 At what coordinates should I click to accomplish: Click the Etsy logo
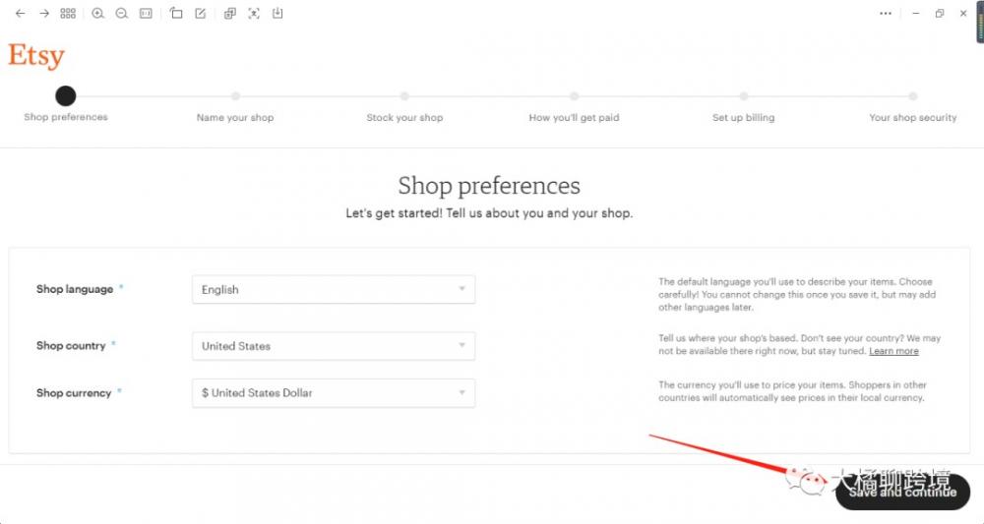pyautogui.click(x=35, y=56)
